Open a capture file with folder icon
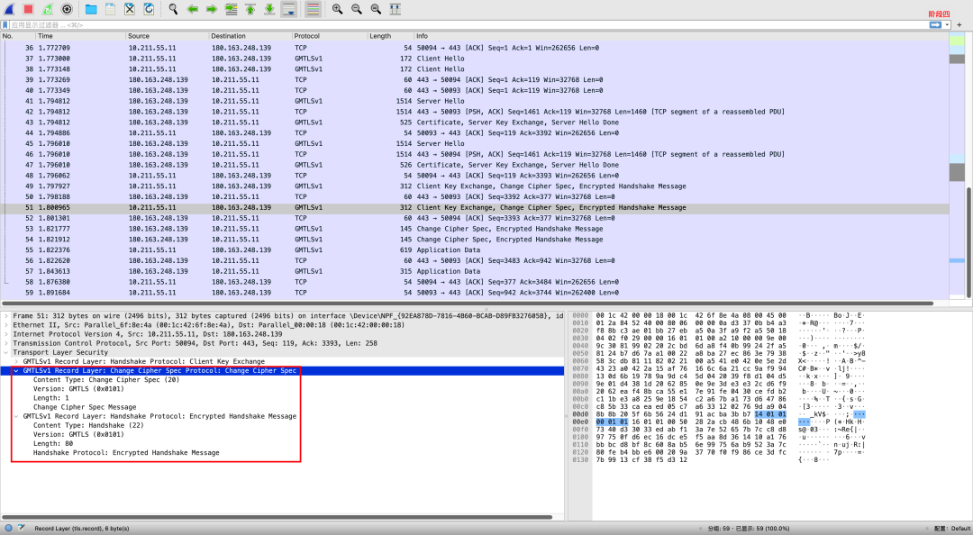 pyautogui.click(x=91, y=9)
